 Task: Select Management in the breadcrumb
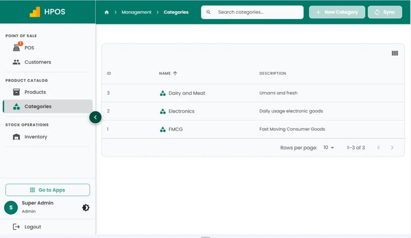coord(136,12)
